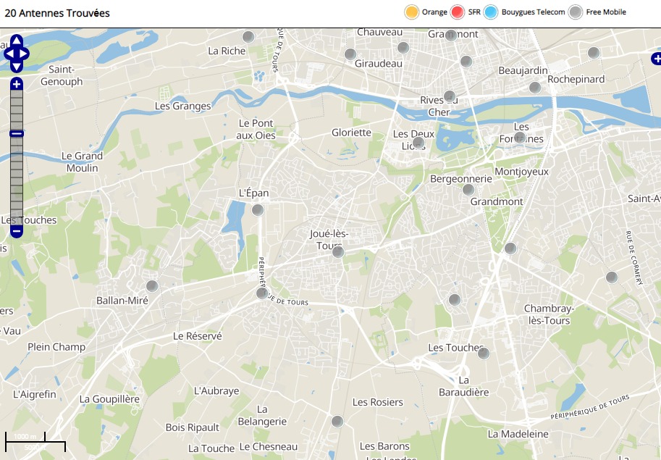Select the antenna marker at Joué-lès-Tours
The width and height of the screenshot is (661, 460).
(x=337, y=251)
